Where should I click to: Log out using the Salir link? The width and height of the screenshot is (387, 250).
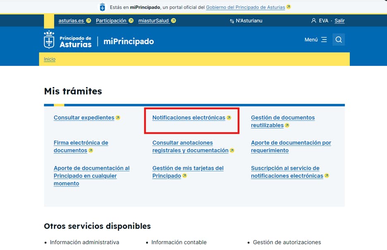coord(339,21)
